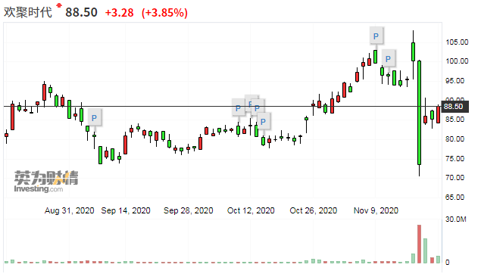
Task: Click the 75.00 price axis label
Action: pyautogui.click(x=455, y=158)
